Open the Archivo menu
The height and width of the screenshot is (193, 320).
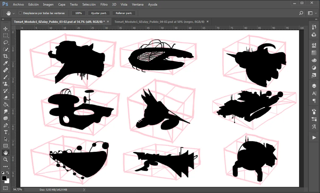point(18,5)
